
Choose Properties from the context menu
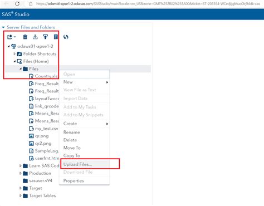click(x=85, y=181)
